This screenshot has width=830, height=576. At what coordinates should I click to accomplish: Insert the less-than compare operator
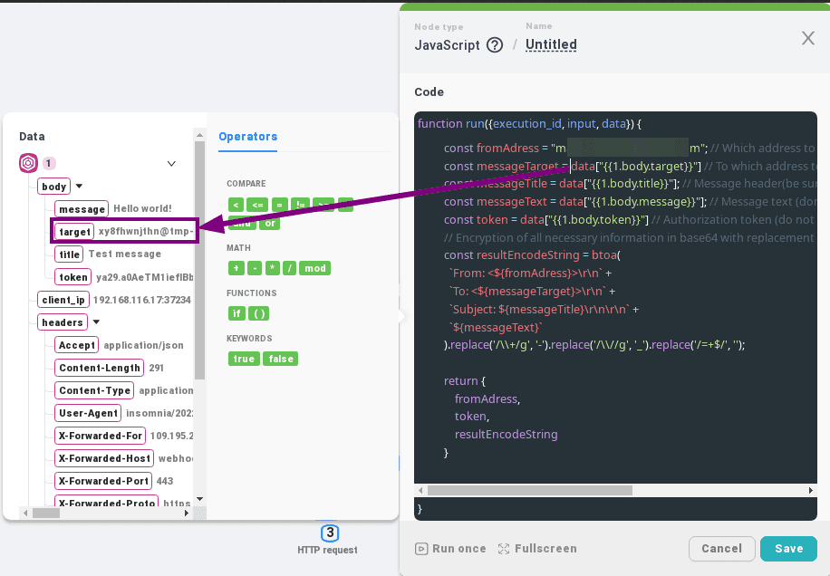coord(236,205)
